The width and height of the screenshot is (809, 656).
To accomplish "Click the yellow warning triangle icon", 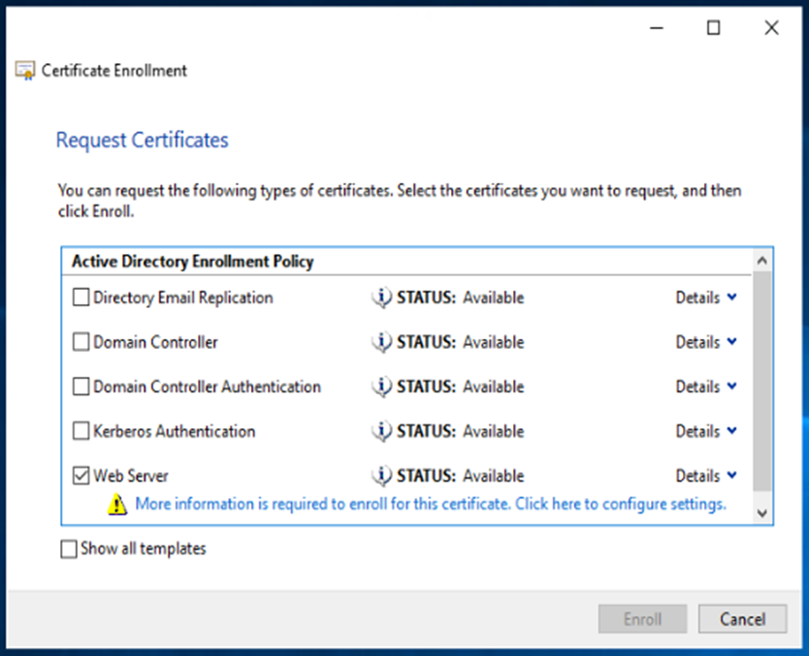I will pyautogui.click(x=117, y=504).
